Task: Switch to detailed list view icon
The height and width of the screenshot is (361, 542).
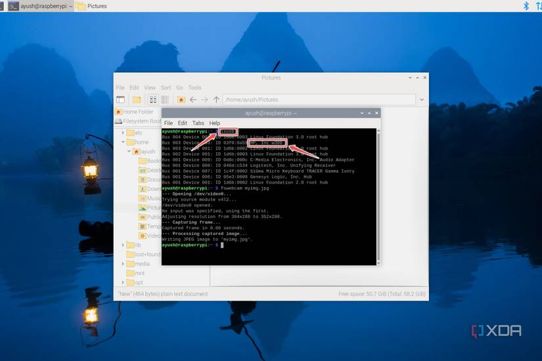Action: coord(165,100)
